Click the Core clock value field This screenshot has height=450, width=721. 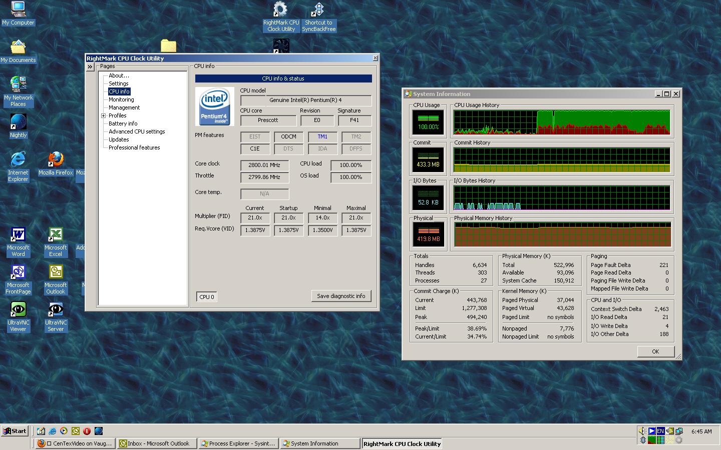click(264, 165)
